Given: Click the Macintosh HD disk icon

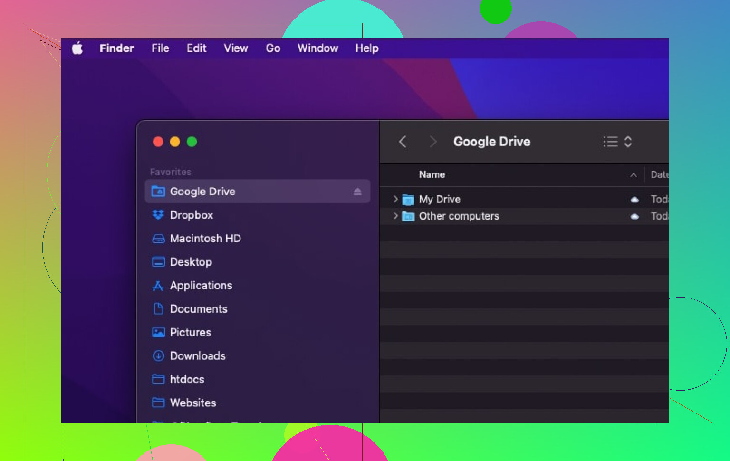Looking at the screenshot, I should click(158, 239).
